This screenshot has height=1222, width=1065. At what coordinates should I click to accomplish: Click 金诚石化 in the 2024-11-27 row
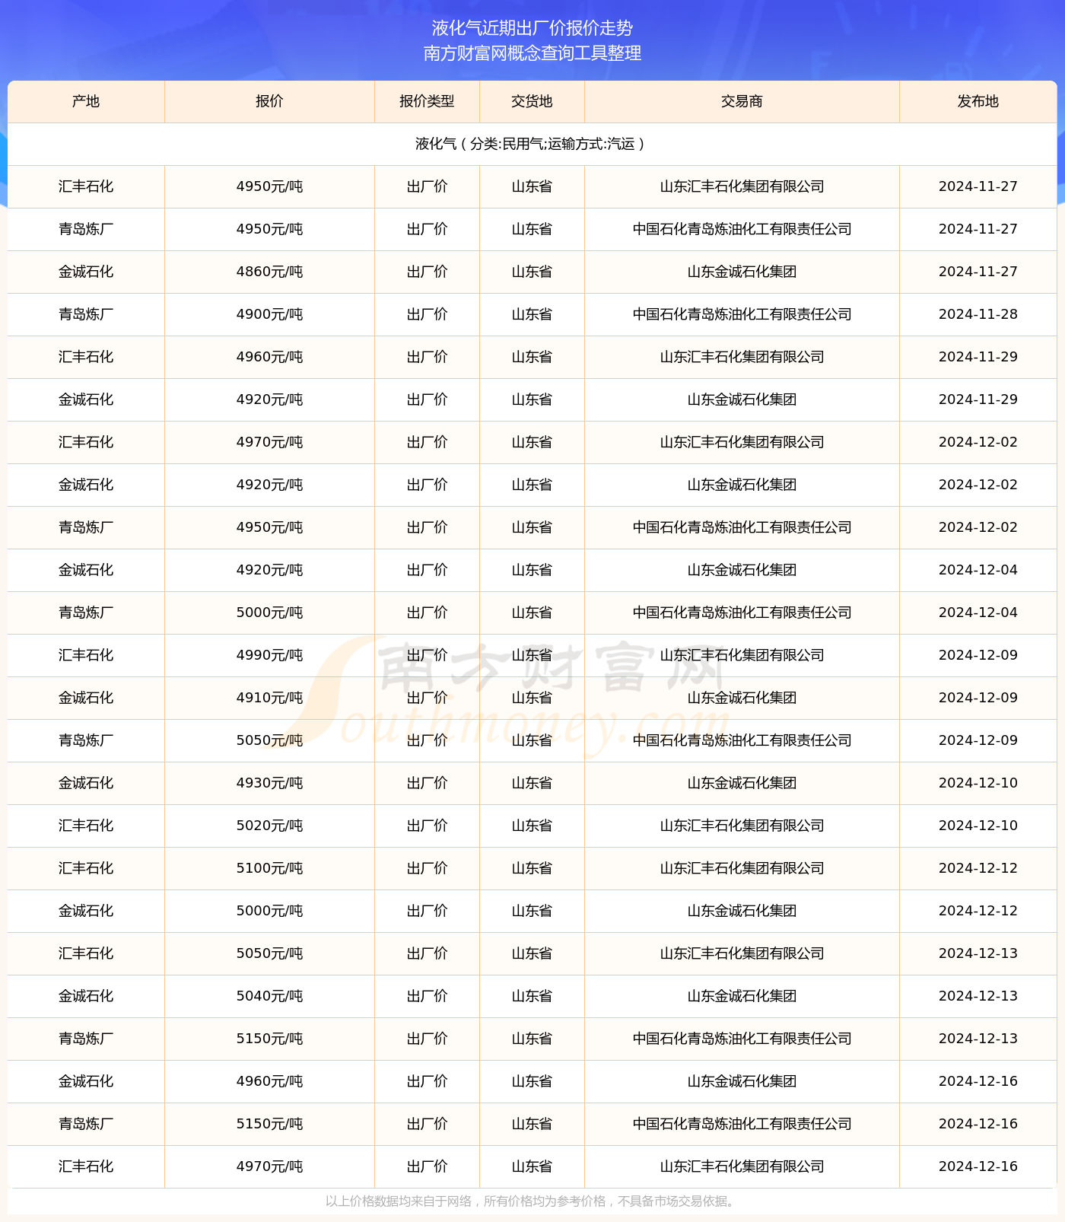tap(86, 272)
